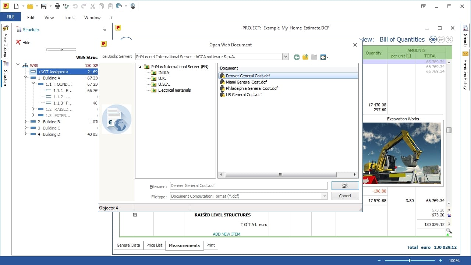Switch to the Price List tab
471x265 pixels.
[x=154, y=245]
